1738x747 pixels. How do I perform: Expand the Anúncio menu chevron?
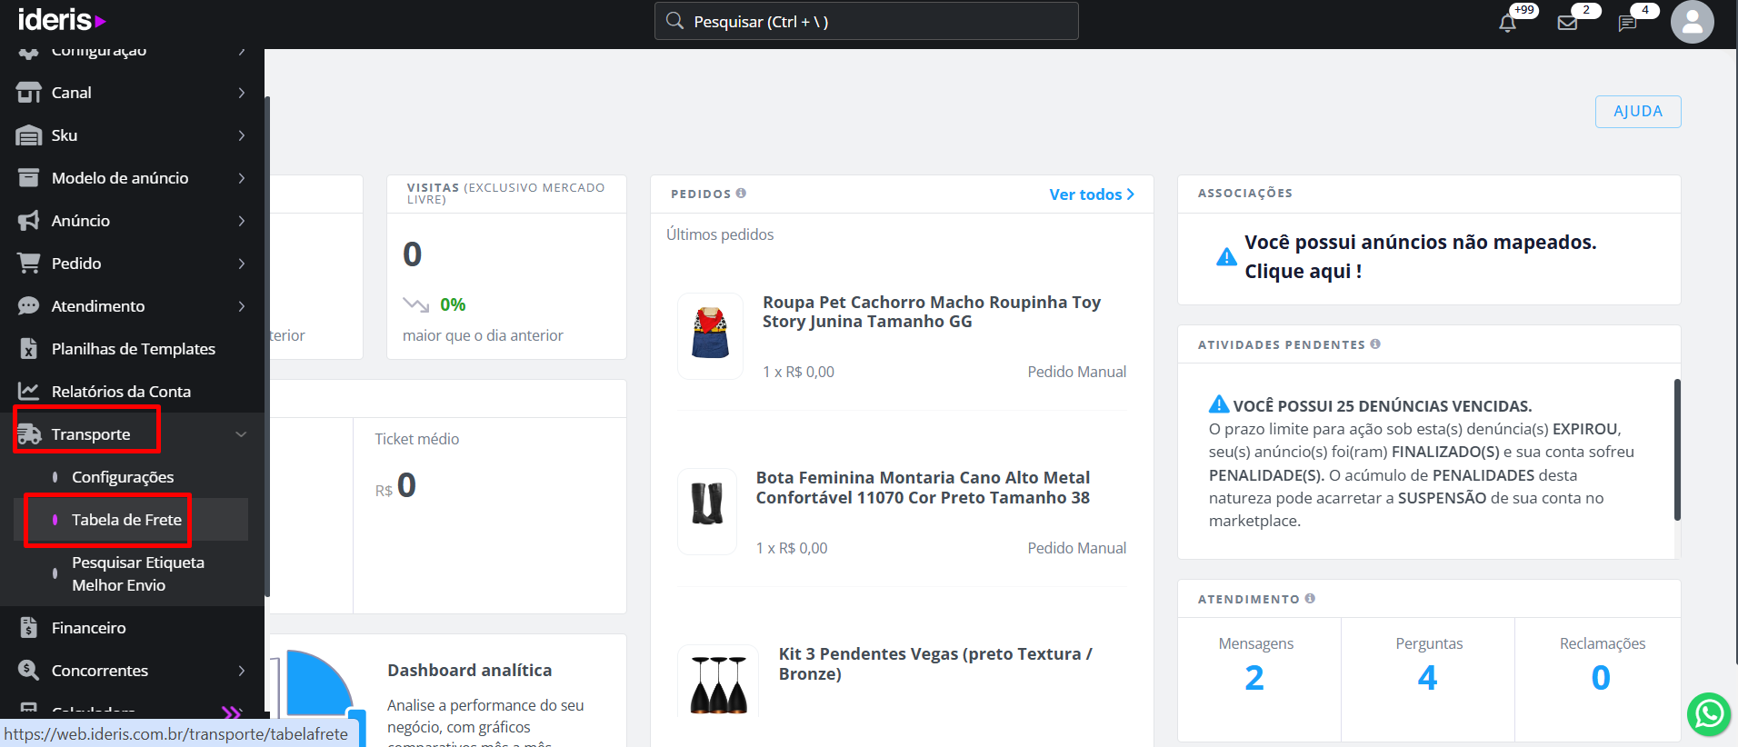point(242,221)
